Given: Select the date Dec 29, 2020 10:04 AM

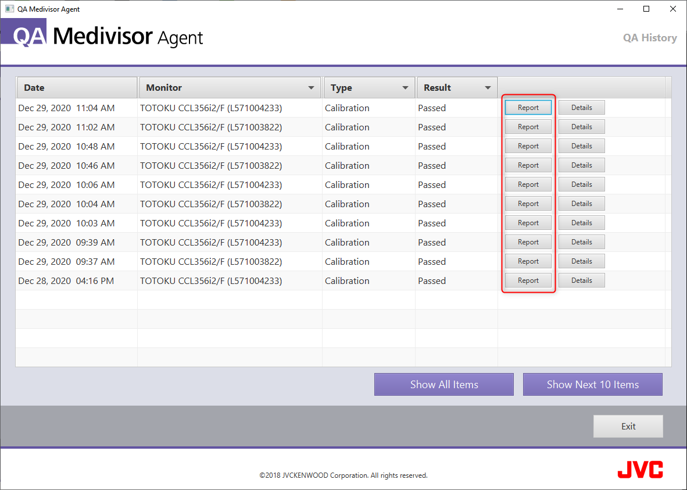Looking at the screenshot, I should 67,204.
